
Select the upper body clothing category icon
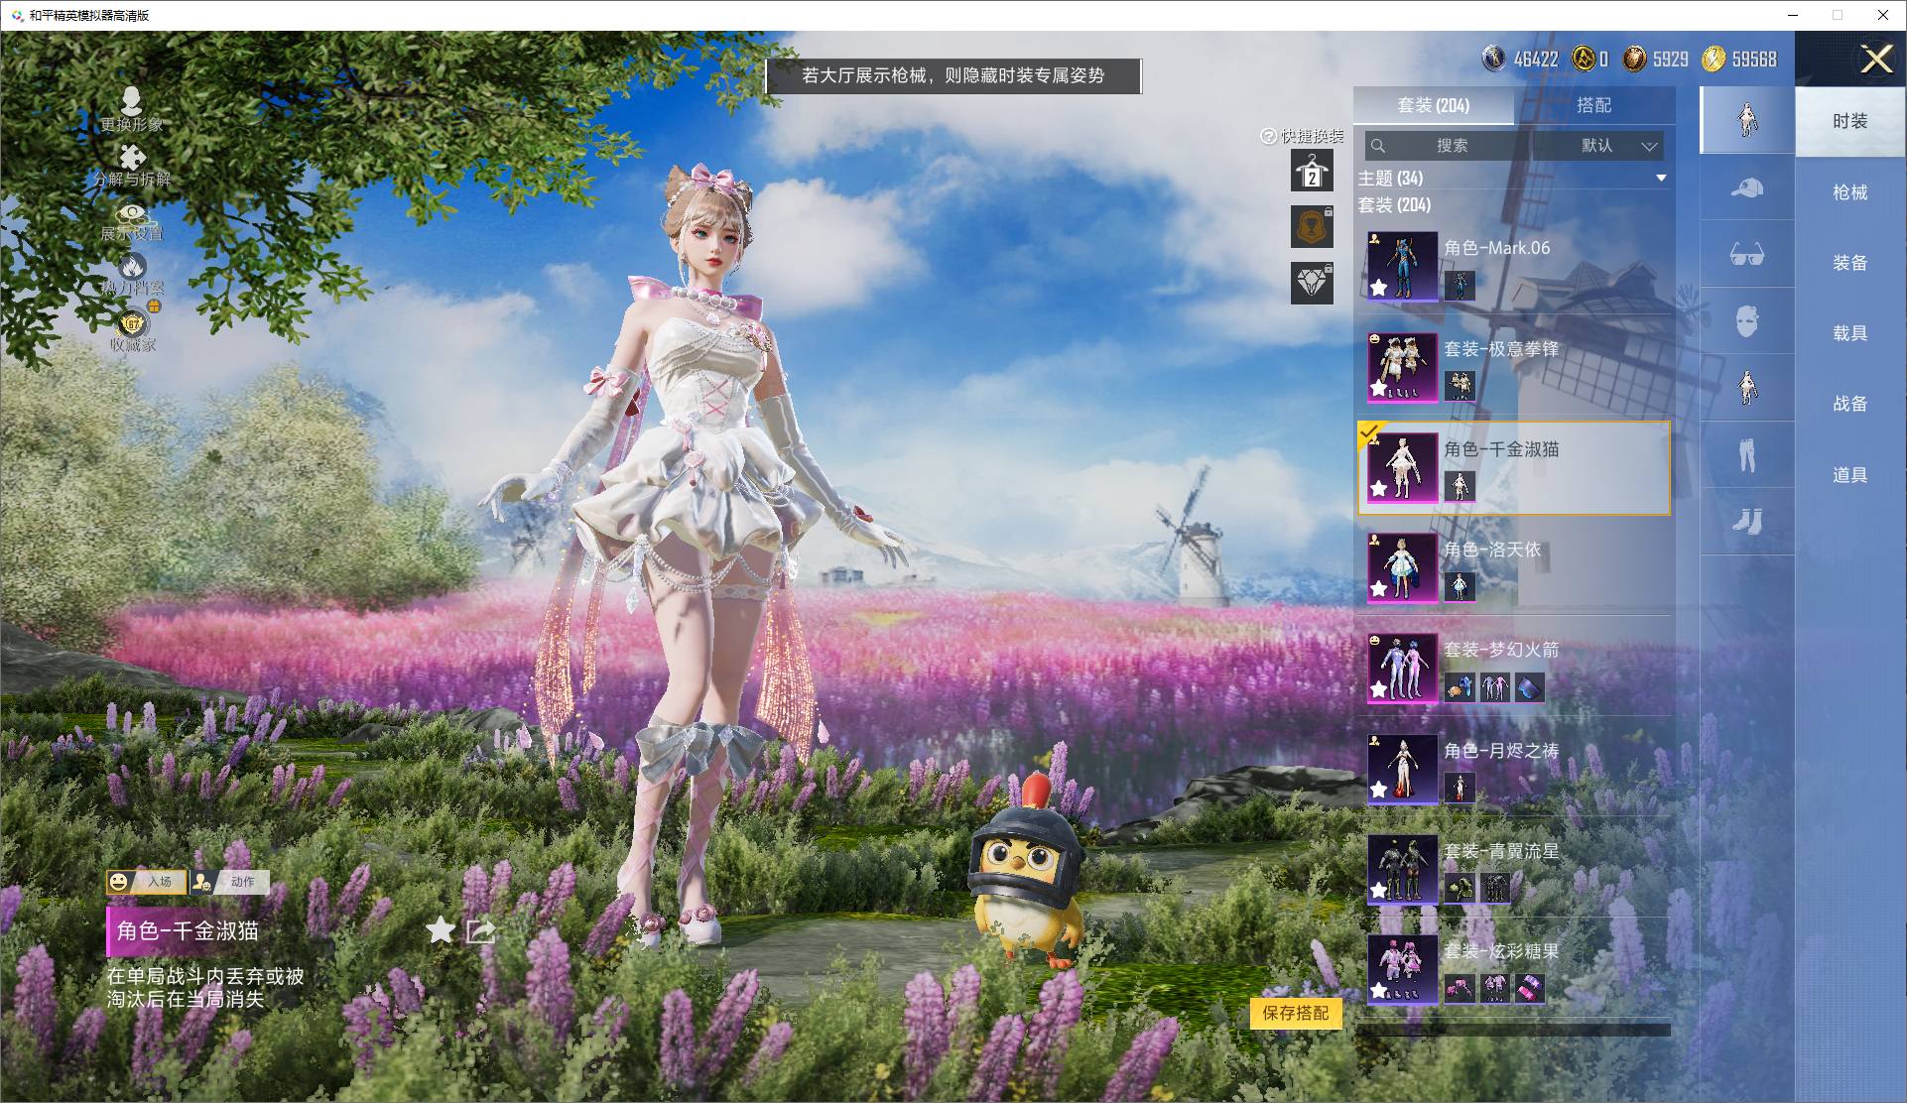1747,388
